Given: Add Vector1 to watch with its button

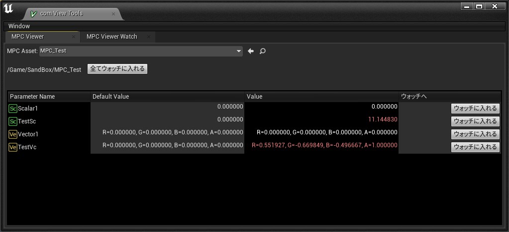Looking at the screenshot, I should click(x=475, y=134).
